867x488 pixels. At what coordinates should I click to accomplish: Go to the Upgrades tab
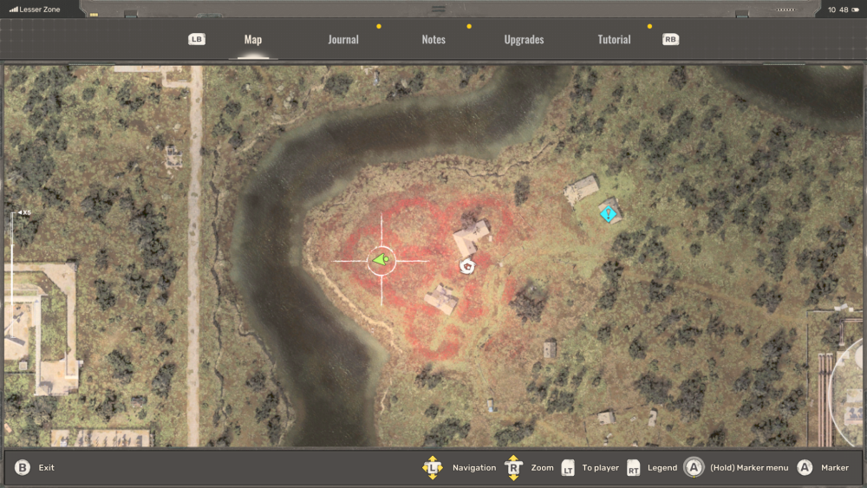524,40
